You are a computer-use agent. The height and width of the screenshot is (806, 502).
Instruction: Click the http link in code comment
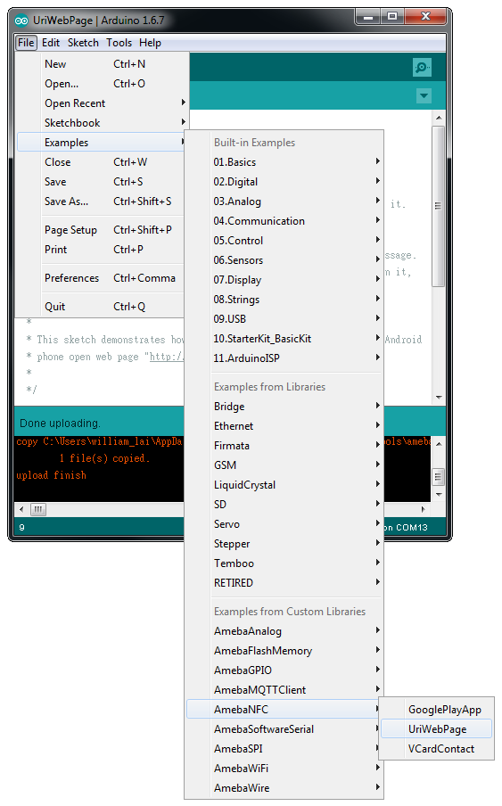tap(167, 357)
